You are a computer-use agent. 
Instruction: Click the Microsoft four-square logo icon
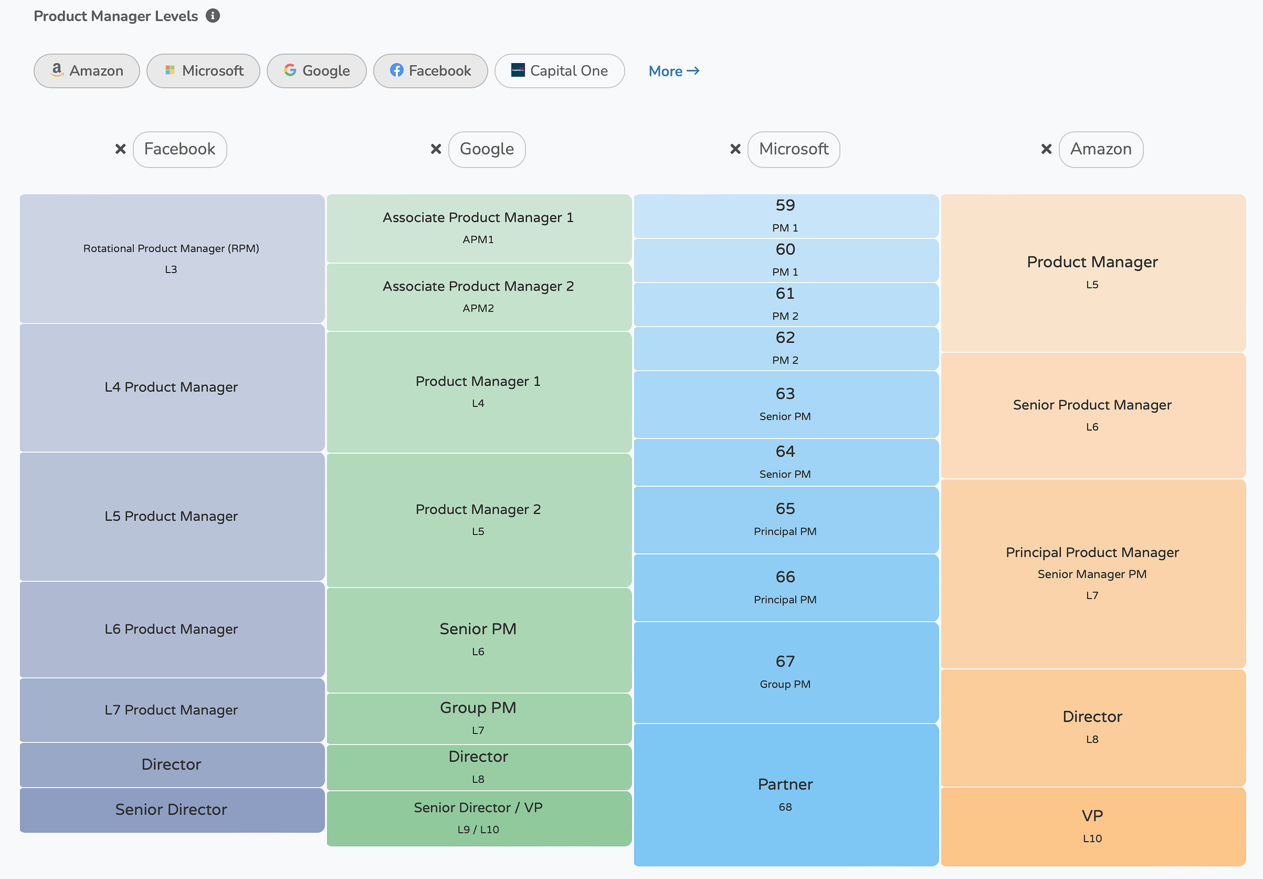coord(170,71)
